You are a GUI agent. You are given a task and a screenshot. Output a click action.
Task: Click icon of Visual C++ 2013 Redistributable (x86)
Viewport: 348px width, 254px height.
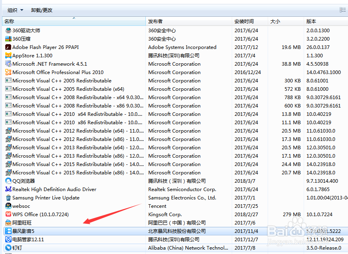[8, 156]
